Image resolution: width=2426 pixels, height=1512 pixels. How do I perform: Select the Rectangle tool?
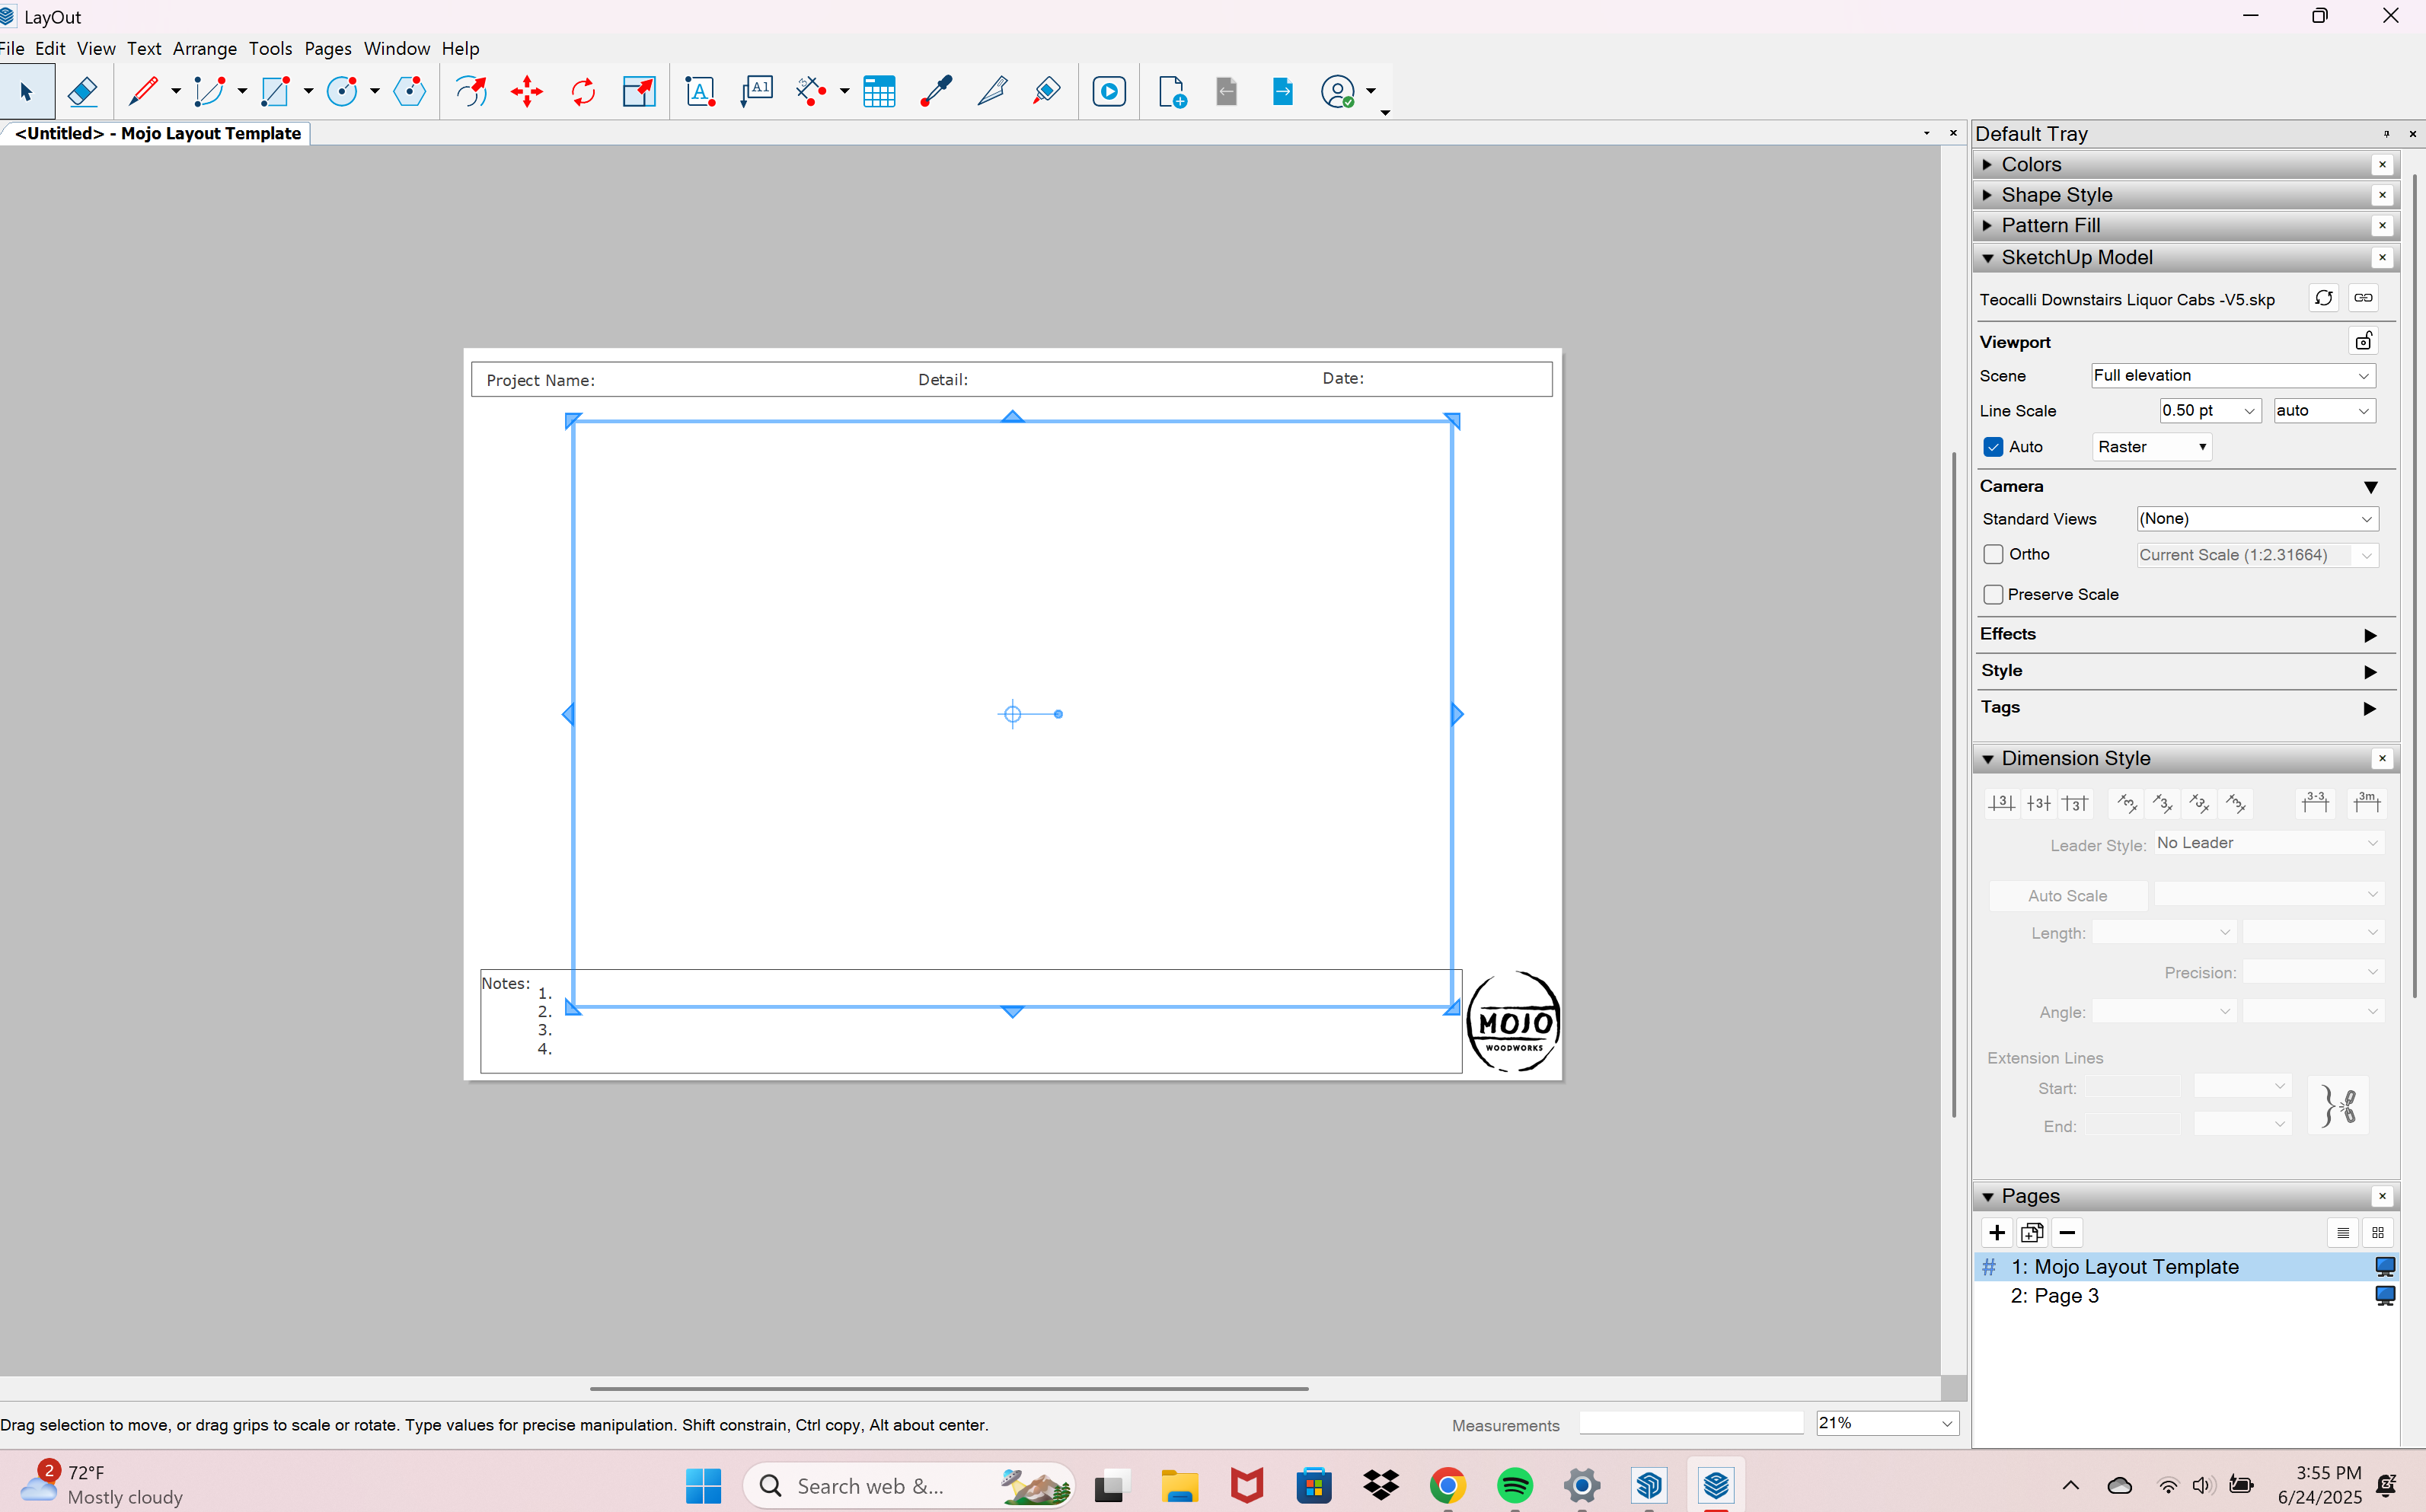275,92
